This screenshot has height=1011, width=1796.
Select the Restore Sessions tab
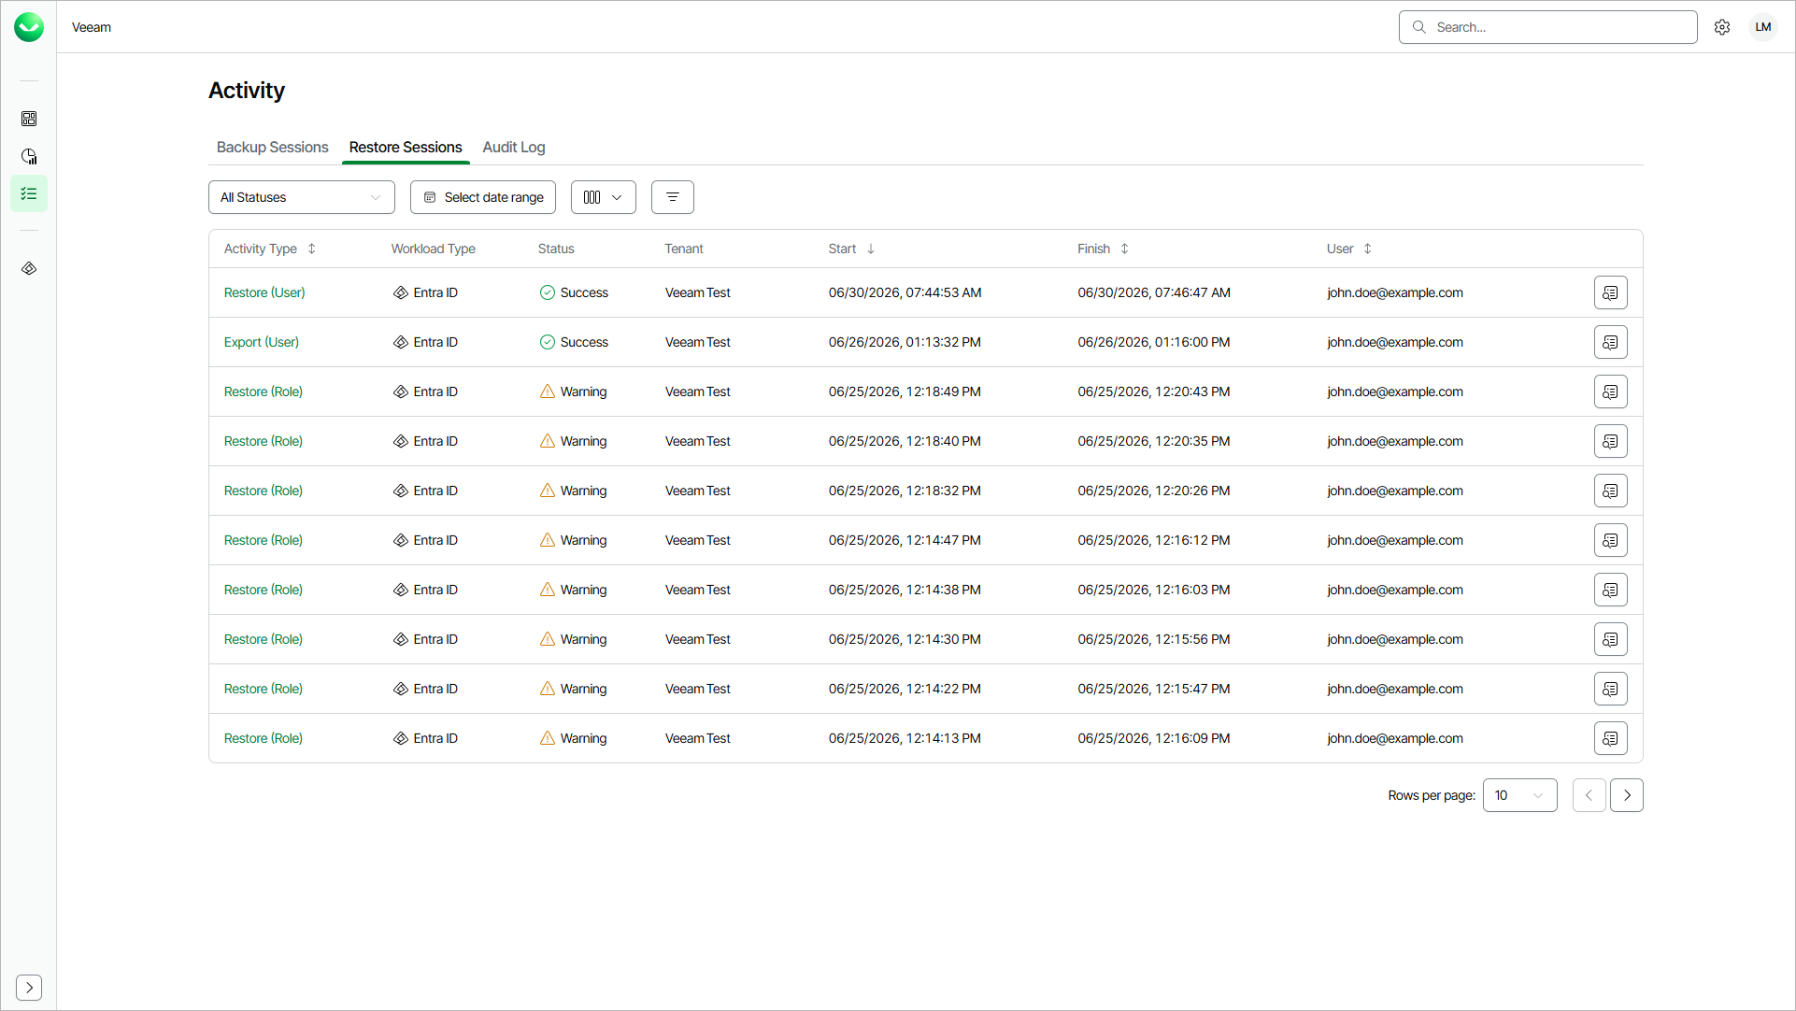point(406,147)
